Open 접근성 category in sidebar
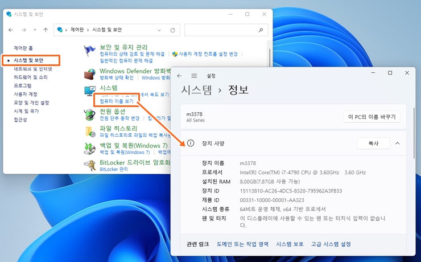Viewport: 421px width, 262px height. pos(20,120)
